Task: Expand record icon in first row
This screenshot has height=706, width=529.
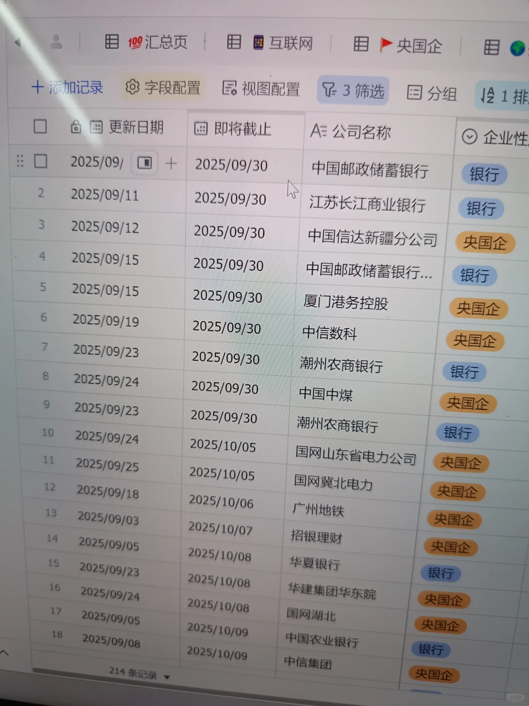Action: [144, 163]
